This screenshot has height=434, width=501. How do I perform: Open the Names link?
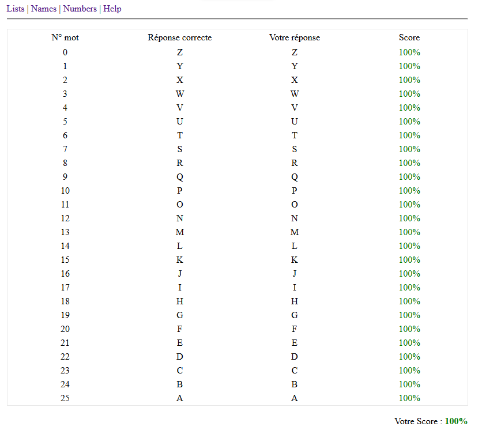pyautogui.click(x=44, y=9)
